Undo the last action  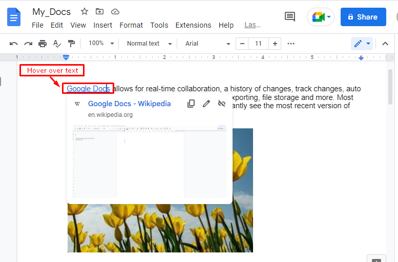point(14,44)
